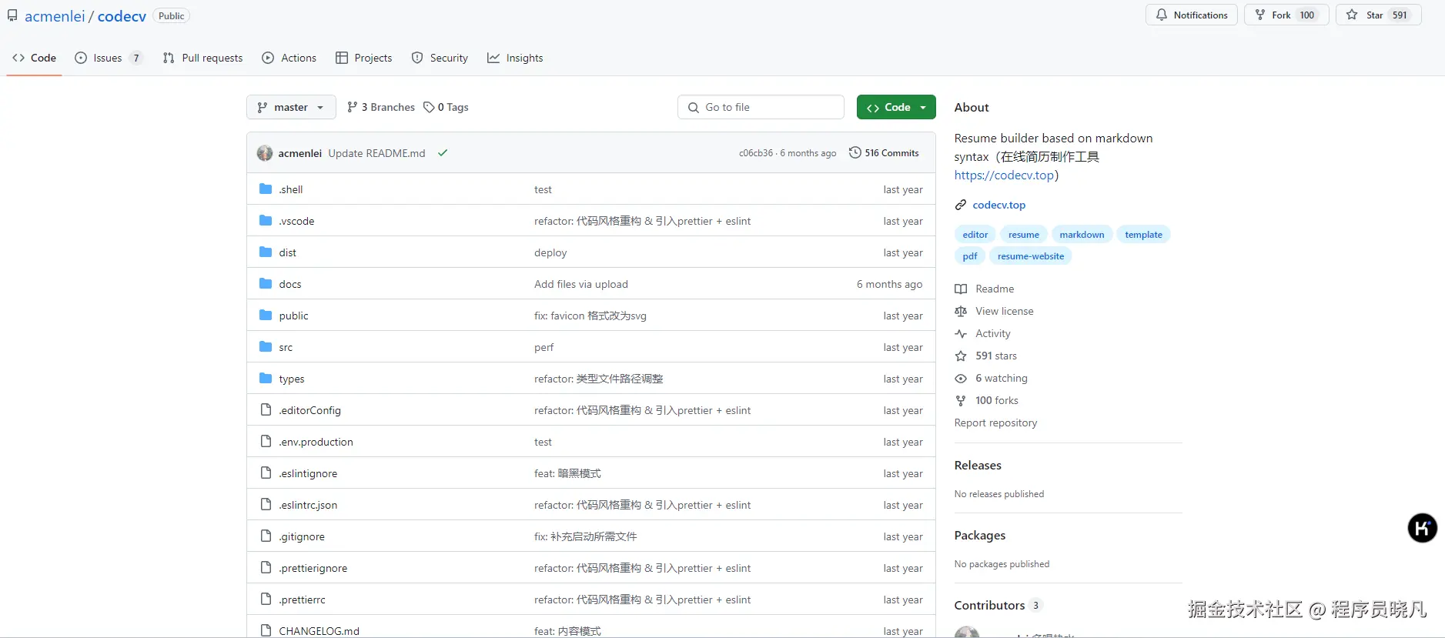Viewport: 1445px width, 638px height.
Task: Go to the Actions tab
Action: [x=289, y=58]
